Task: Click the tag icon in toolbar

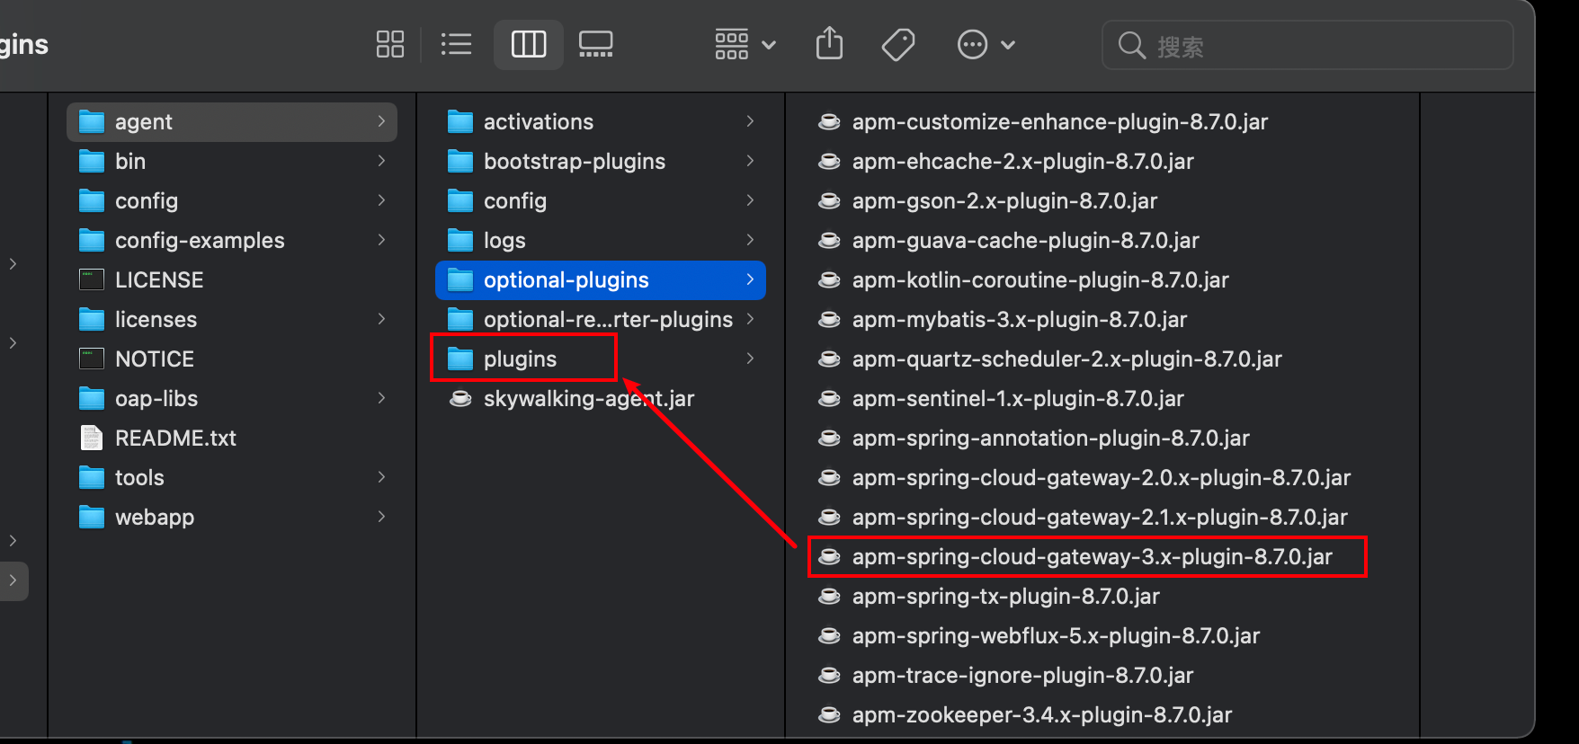Action: tap(898, 44)
